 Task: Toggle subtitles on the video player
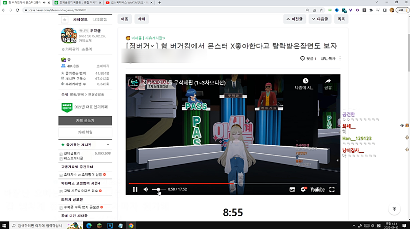tap(292, 189)
